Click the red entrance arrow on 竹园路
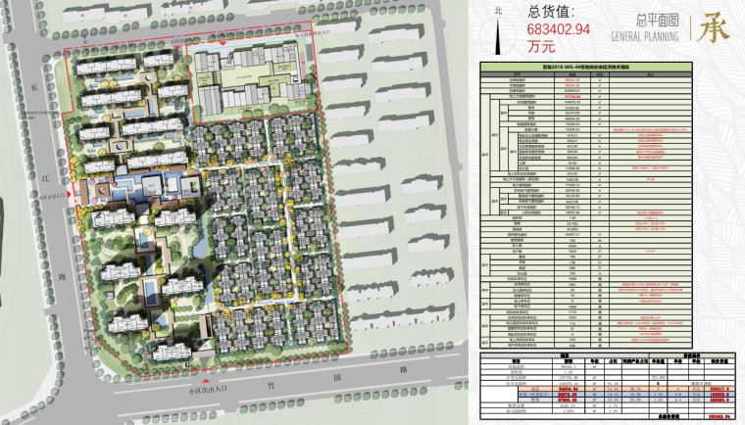Viewport: 745px width, 425px height. click(209, 376)
